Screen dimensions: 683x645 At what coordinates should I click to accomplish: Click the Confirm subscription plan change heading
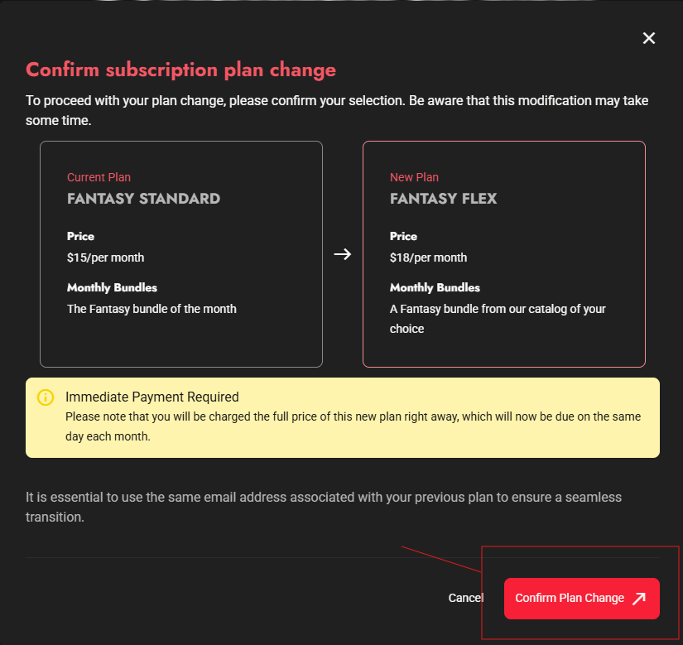coord(180,70)
